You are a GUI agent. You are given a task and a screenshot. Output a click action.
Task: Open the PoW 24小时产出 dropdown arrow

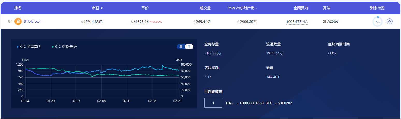click(x=256, y=8)
